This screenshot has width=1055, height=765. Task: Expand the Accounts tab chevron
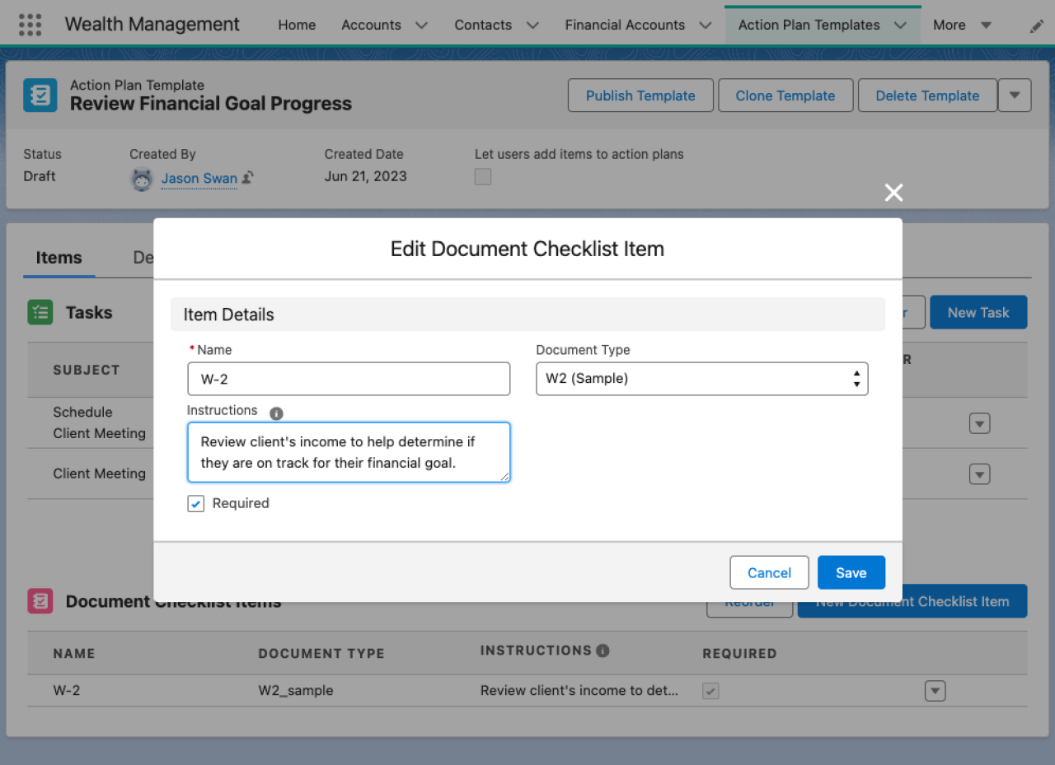click(421, 26)
